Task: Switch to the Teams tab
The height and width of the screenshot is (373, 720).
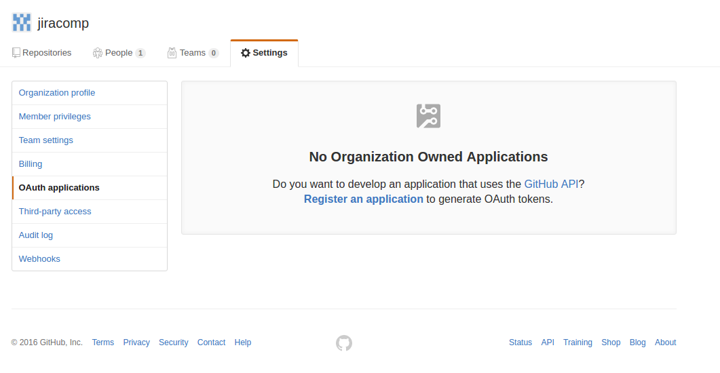Action: pyautogui.click(x=193, y=53)
